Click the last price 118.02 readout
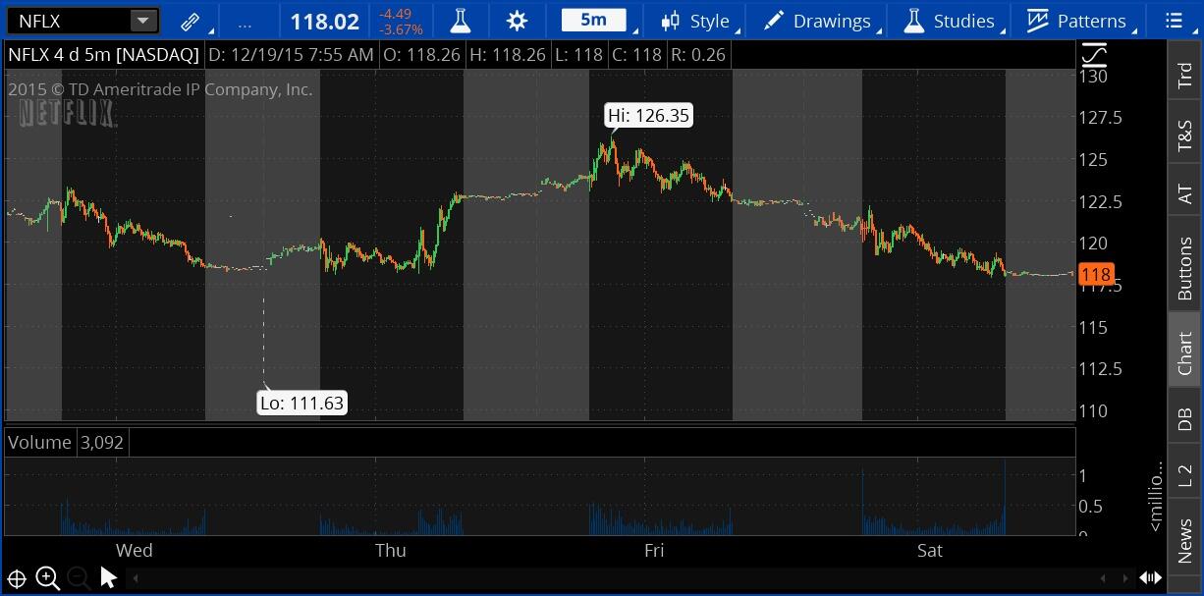Screen dimensions: 1204x596 click(x=325, y=21)
